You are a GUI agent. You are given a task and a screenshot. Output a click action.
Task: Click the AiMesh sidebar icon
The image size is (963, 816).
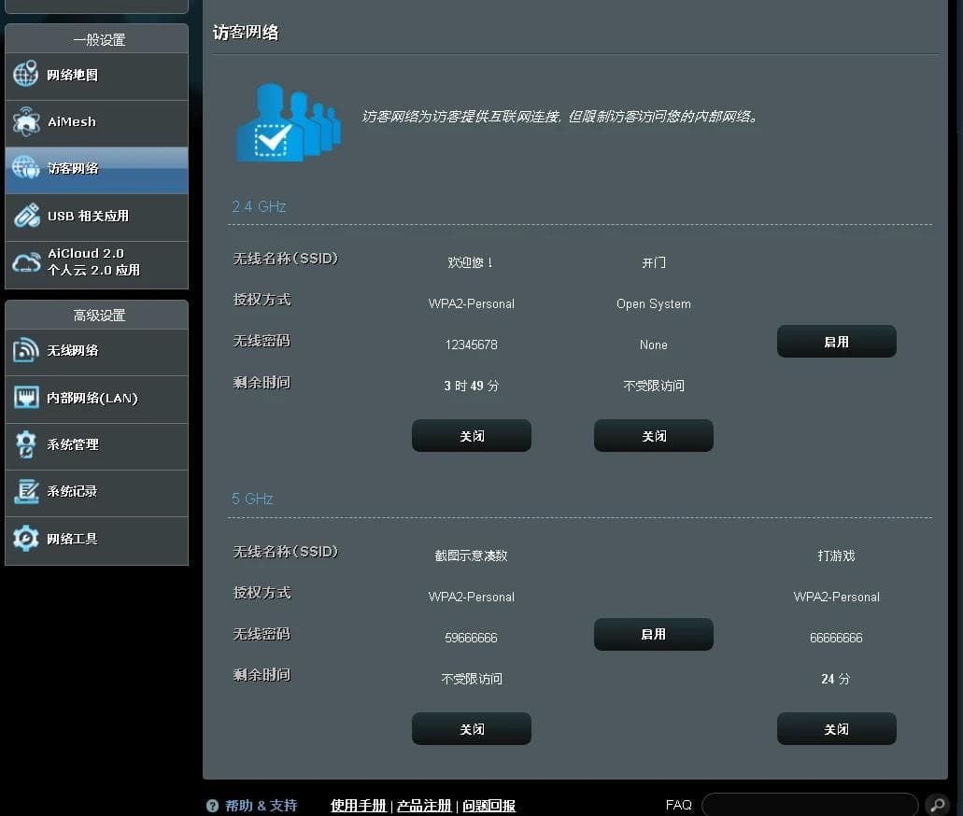click(x=26, y=121)
